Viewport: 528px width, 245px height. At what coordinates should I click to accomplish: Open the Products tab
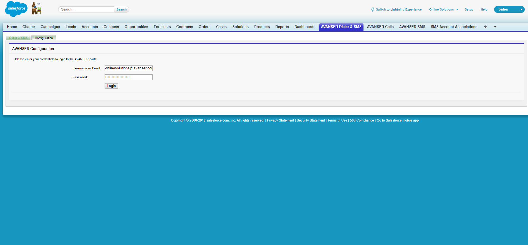[262, 27]
